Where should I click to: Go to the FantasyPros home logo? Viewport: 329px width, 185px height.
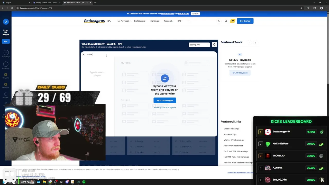pyautogui.click(x=94, y=21)
